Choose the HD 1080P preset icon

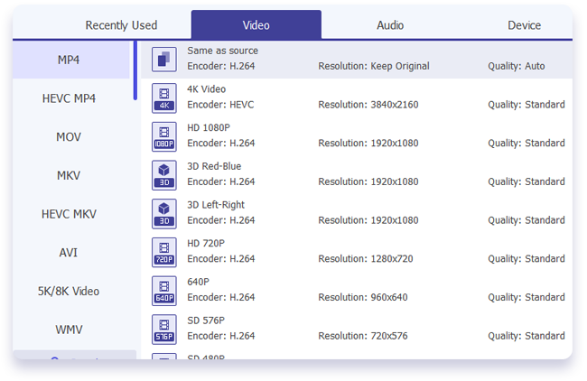(163, 136)
